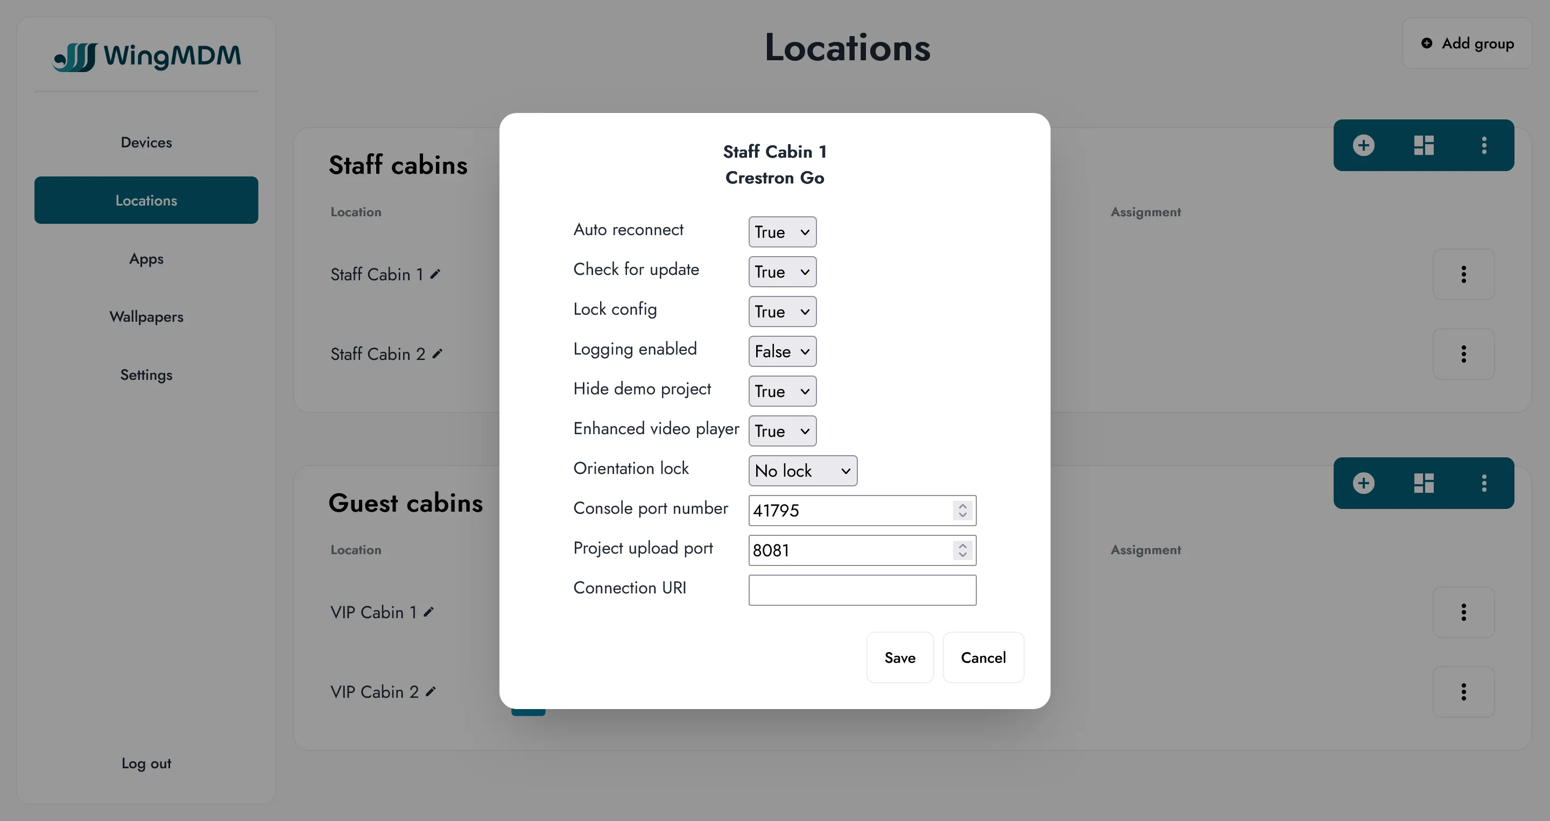
Task: Open Logging enabled dropdown
Action: click(782, 351)
